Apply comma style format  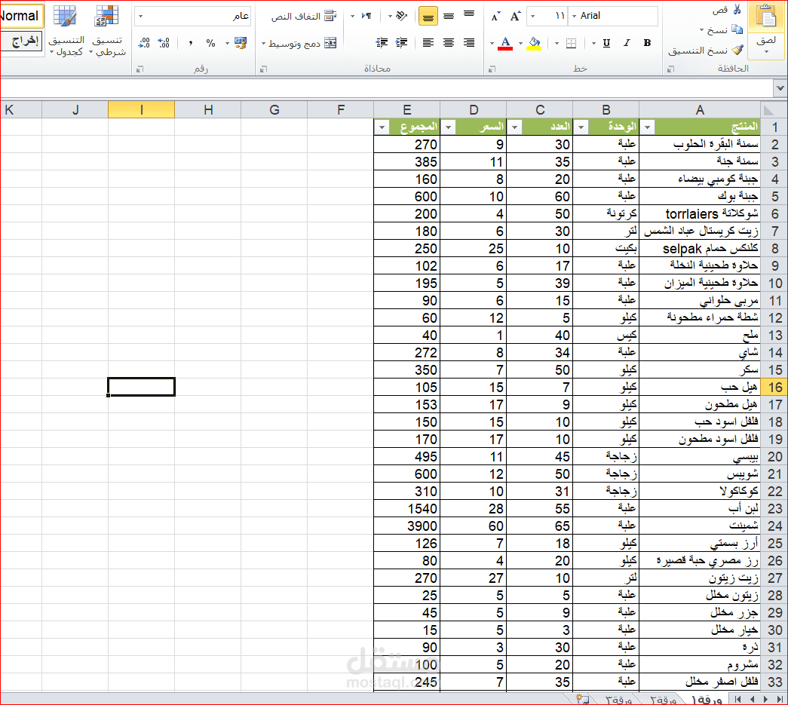coord(191,43)
